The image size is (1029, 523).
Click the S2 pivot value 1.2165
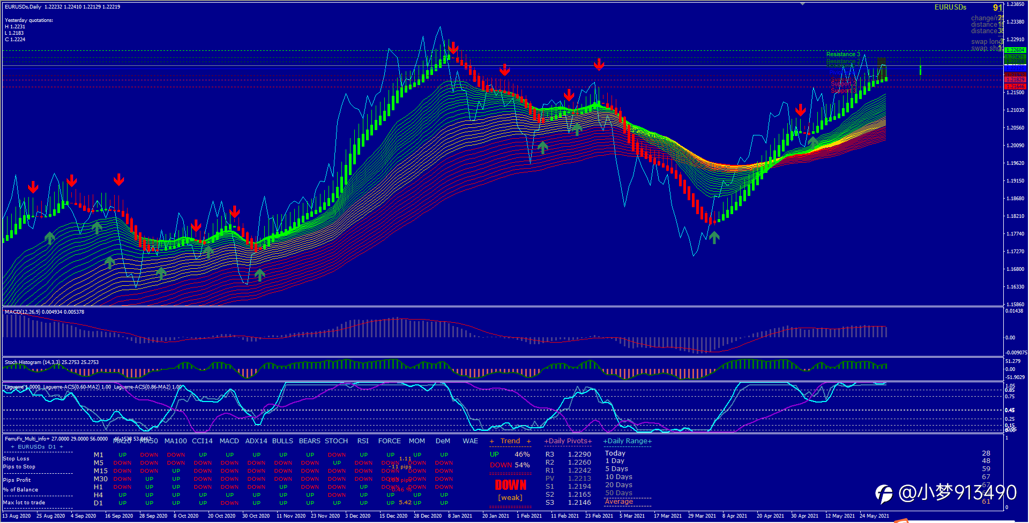point(579,495)
